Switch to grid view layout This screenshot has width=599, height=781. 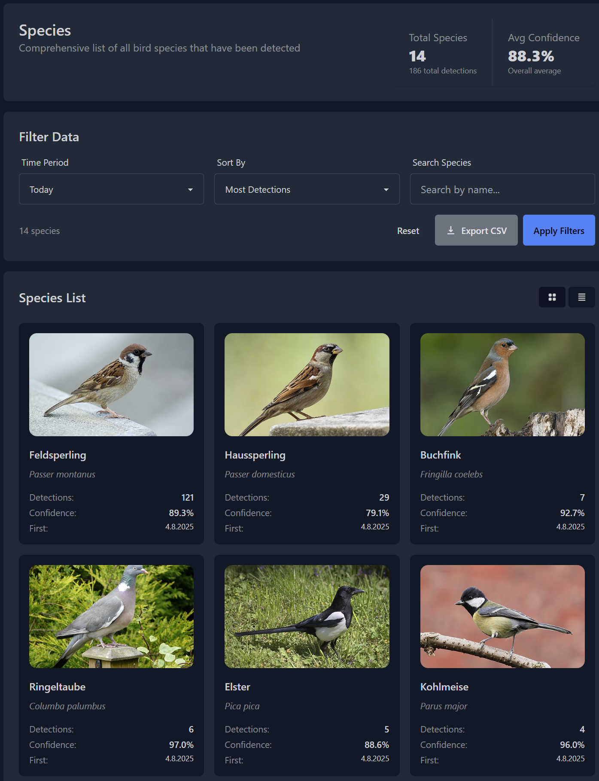552,297
